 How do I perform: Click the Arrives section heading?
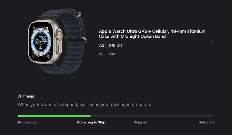pyautogui.click(x=26, y=96)
